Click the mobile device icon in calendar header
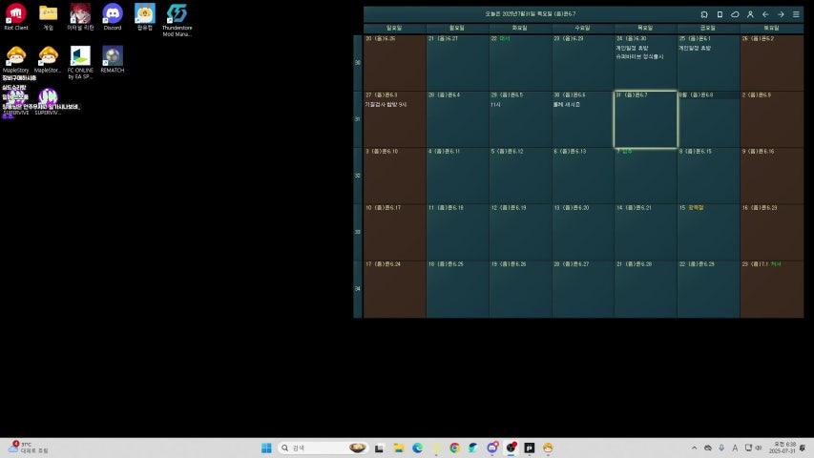 point(720,14)
